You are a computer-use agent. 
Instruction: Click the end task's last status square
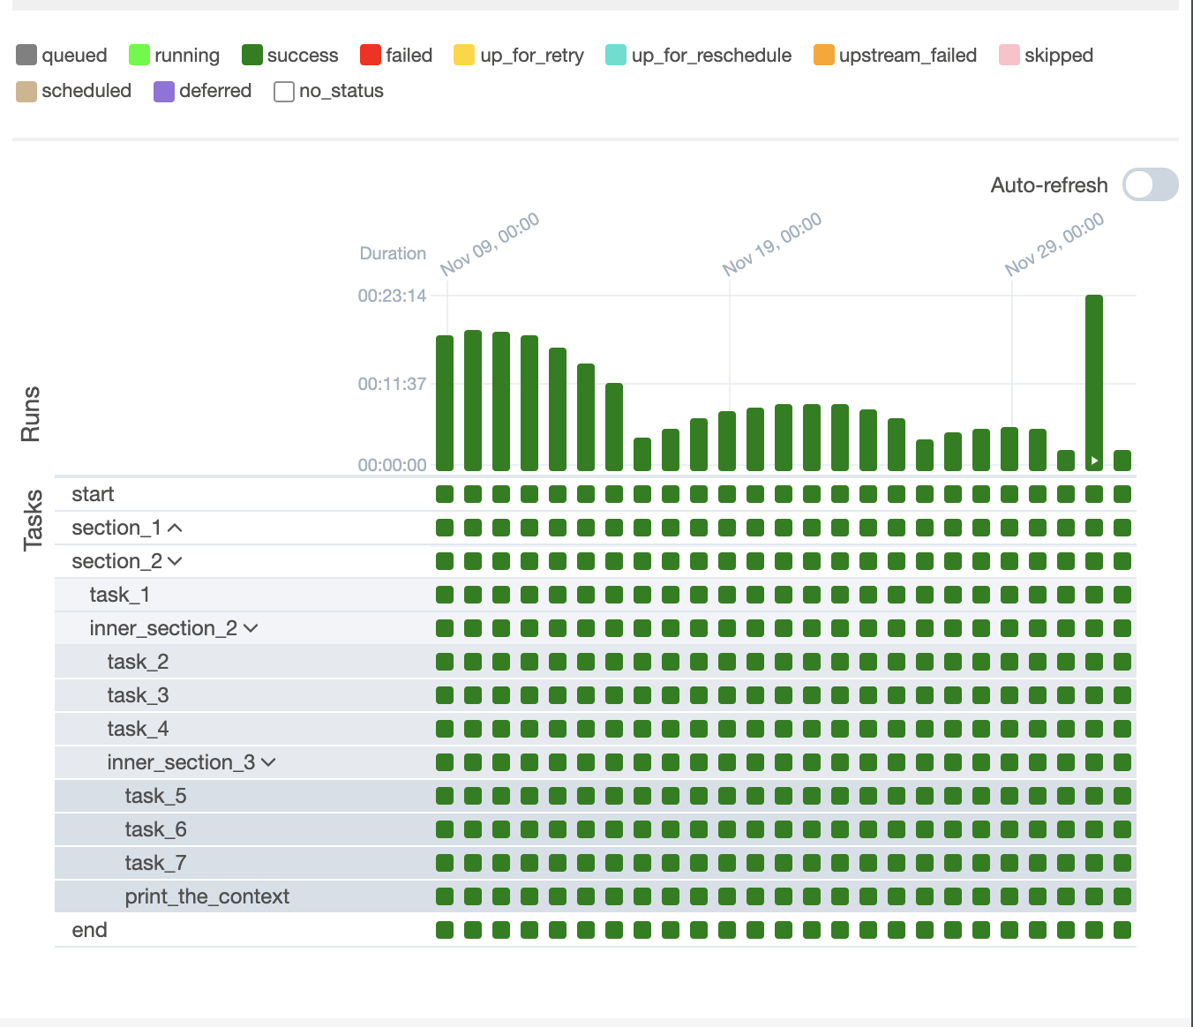pos(1124,929)
